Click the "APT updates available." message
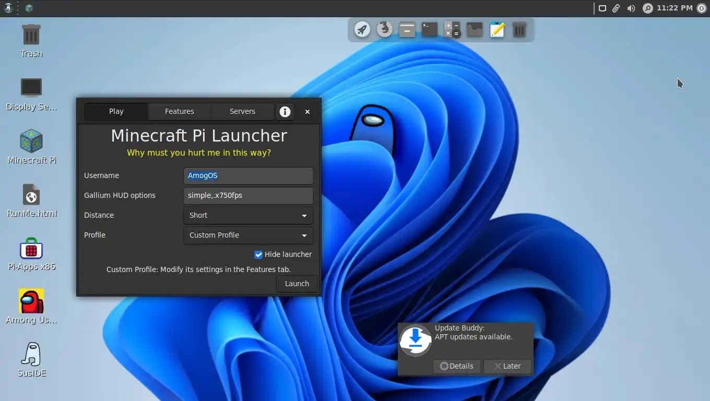 (474, 337)
